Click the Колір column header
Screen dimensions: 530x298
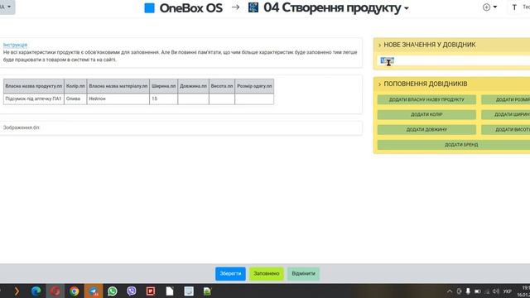click(x=75, y=86)
